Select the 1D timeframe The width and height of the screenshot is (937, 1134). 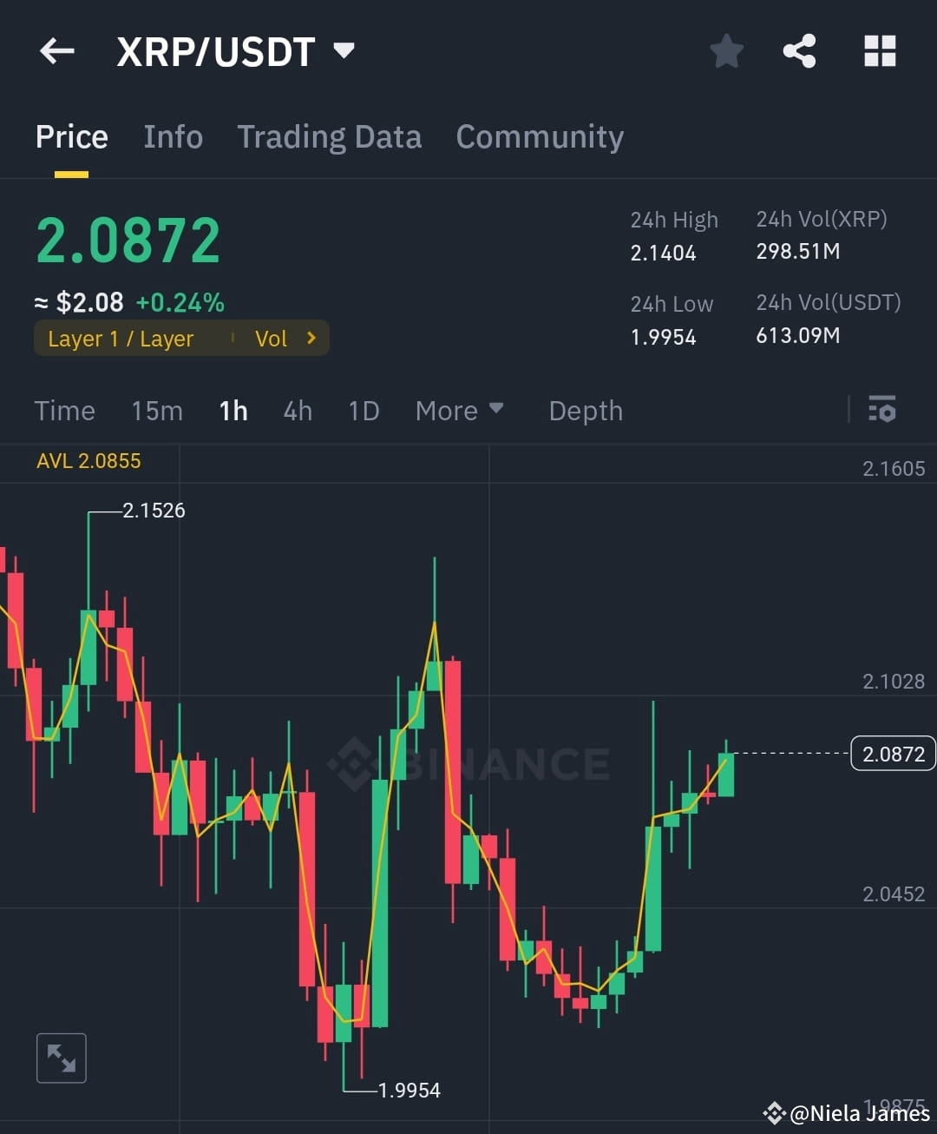coord(364,410)
